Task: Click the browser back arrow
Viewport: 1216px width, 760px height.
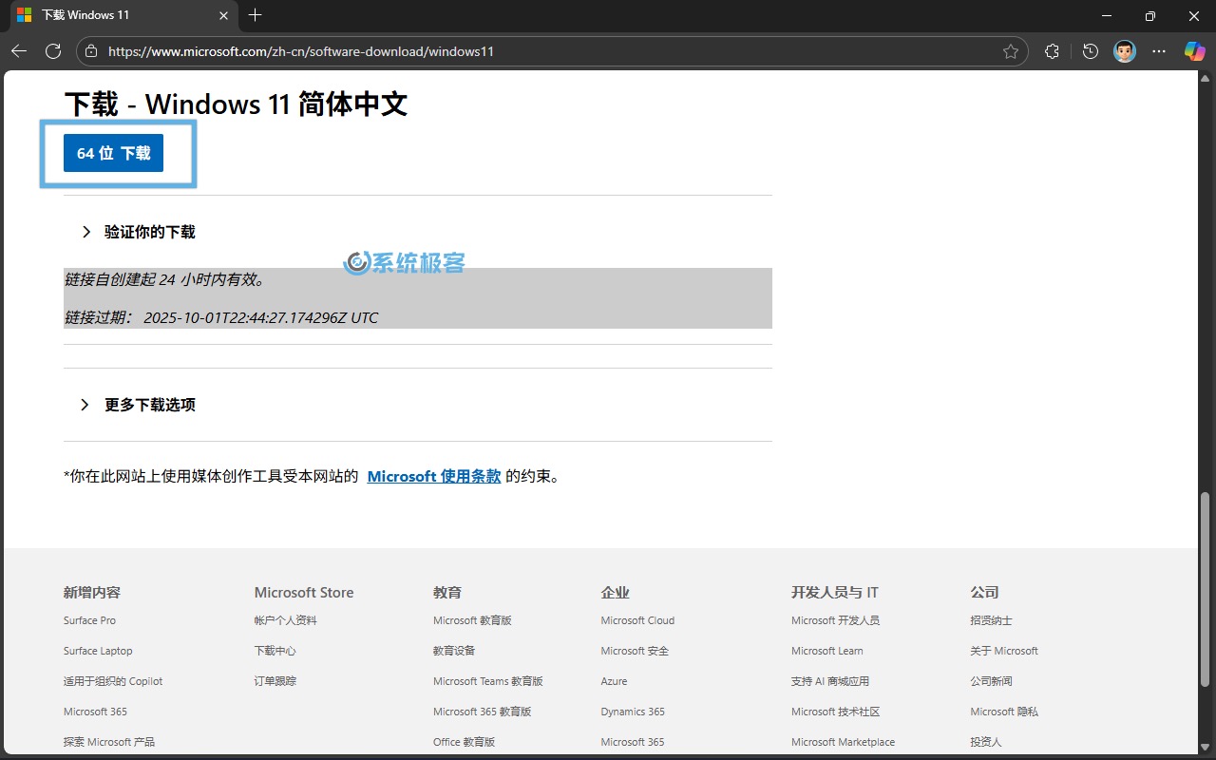Action: (19, 51)
